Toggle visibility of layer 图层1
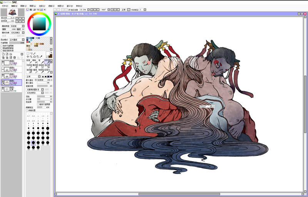The width and height of the screenshot is (308, 197). (x=3, y=88)
